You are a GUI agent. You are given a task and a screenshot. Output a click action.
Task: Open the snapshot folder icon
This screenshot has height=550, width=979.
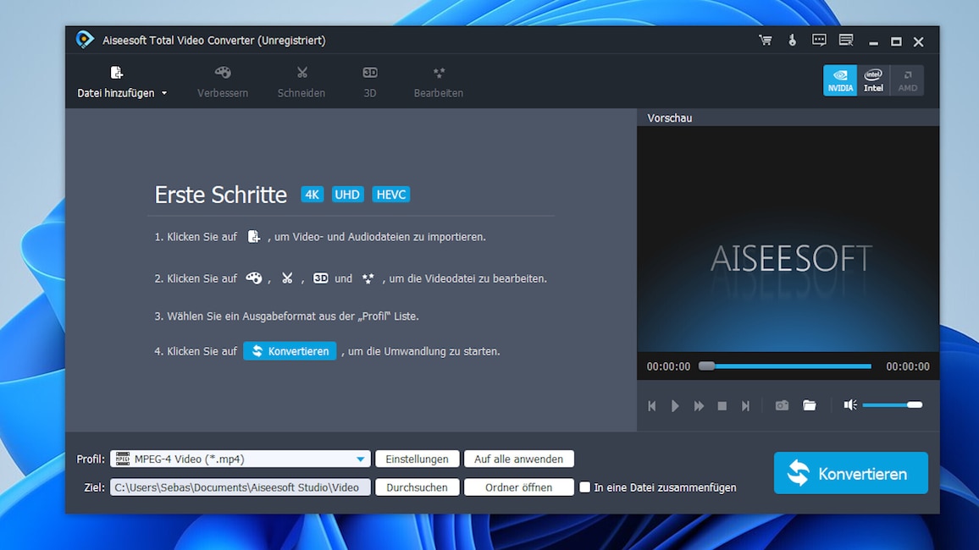[x=809, y=405]
